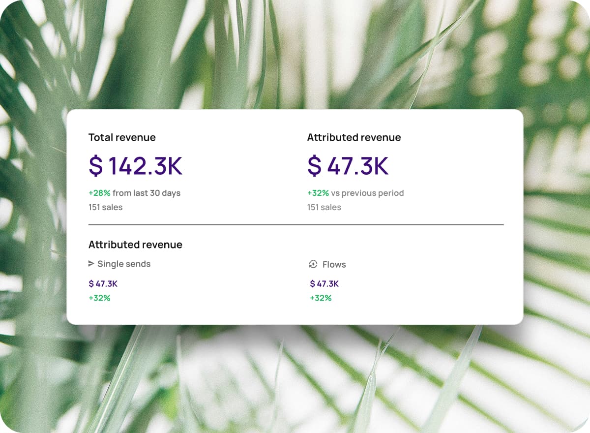The height and width of the screenshot is (433, 590).
Task: Click the +28% growth indicator
Action: pyautogui.click(x=99, y=193)
